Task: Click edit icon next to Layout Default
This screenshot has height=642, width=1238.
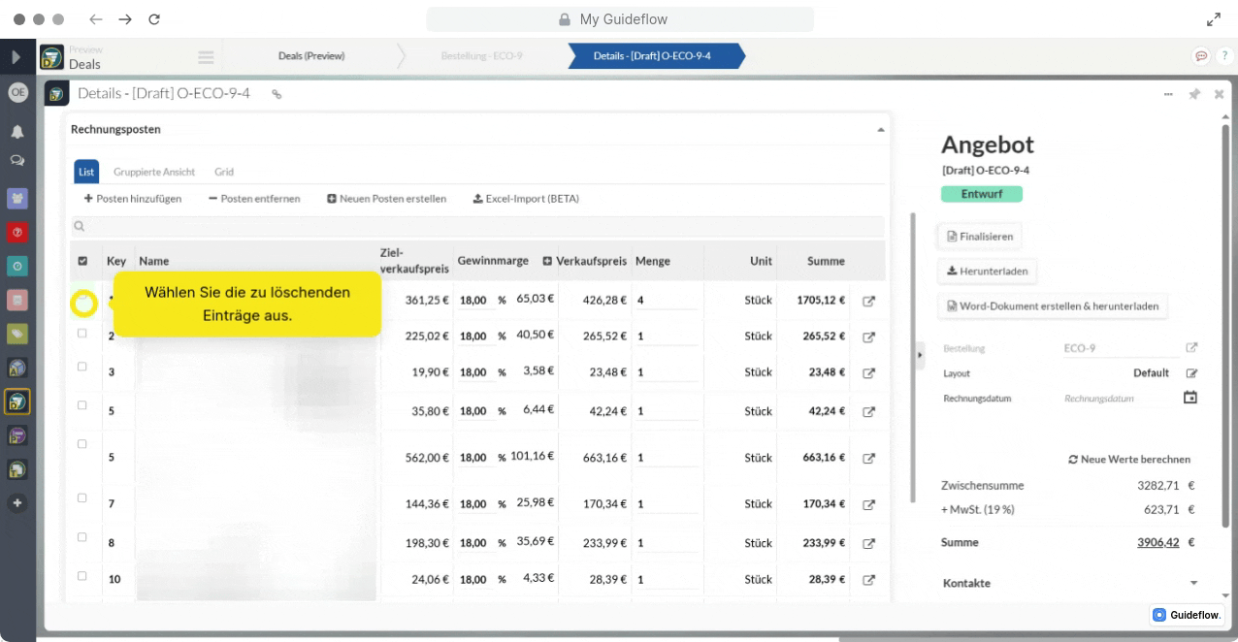Action: pos(1191,373)
